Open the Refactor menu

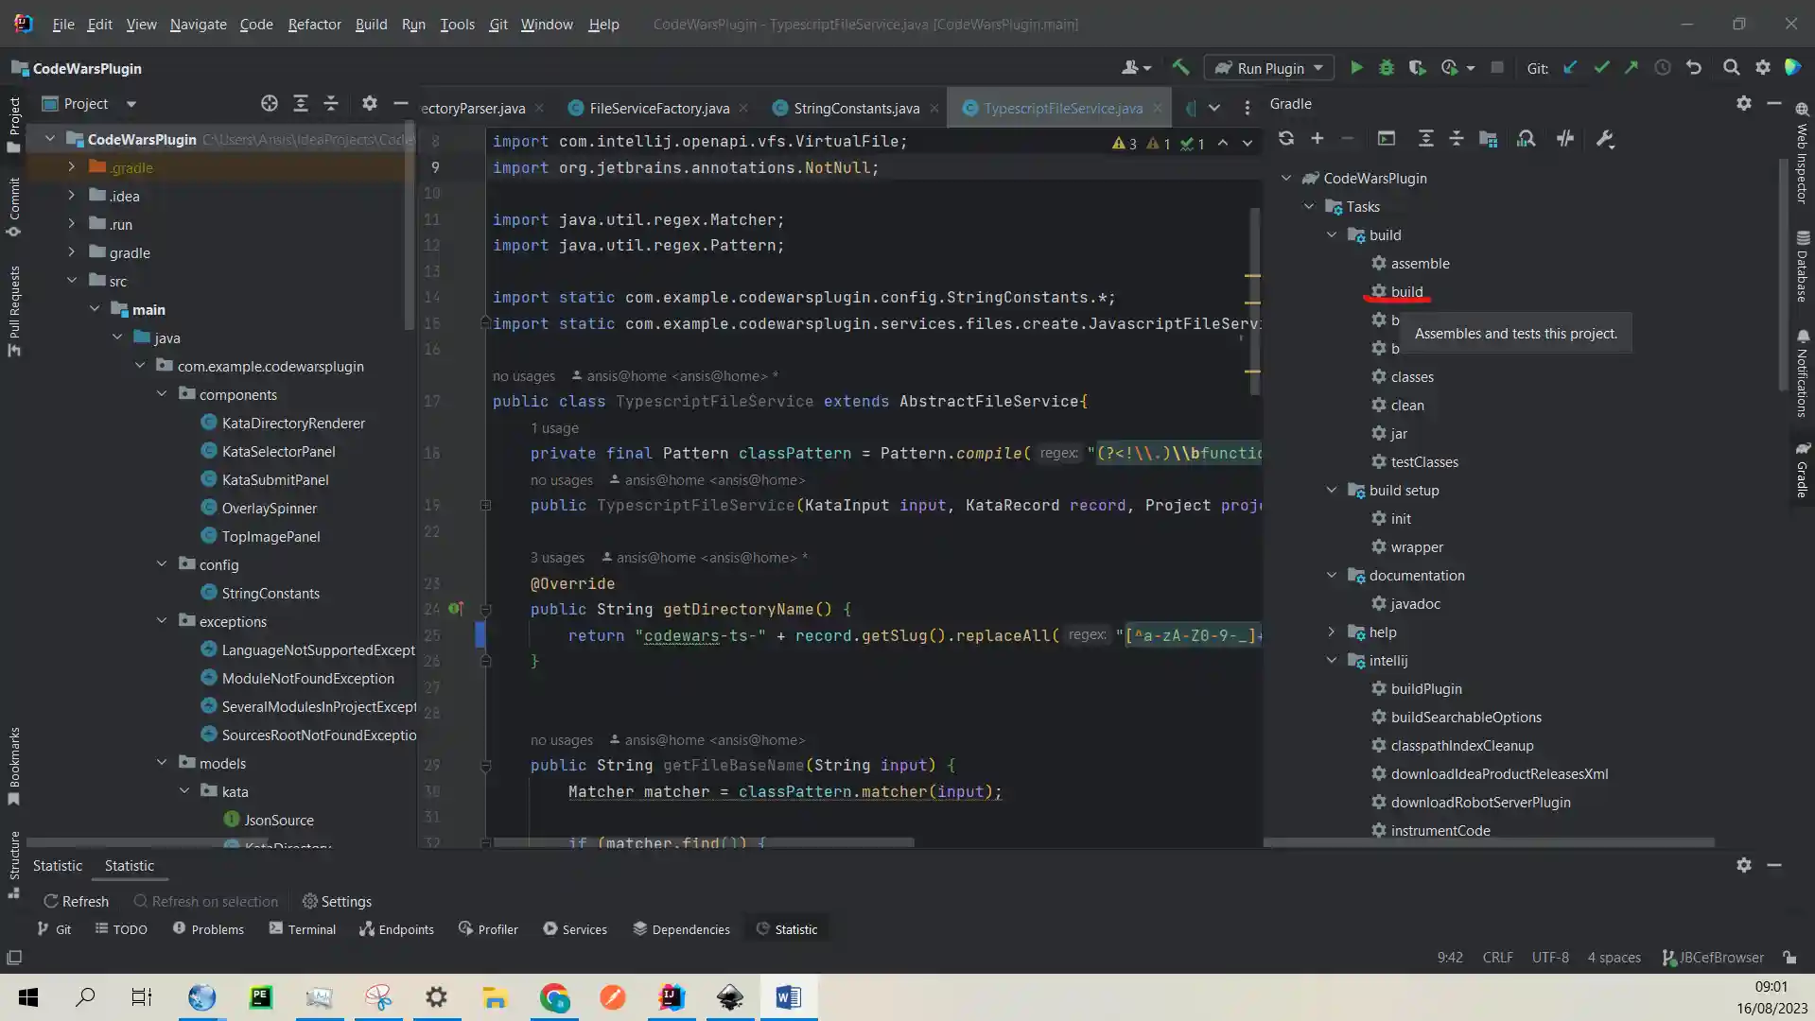(314, 25)
